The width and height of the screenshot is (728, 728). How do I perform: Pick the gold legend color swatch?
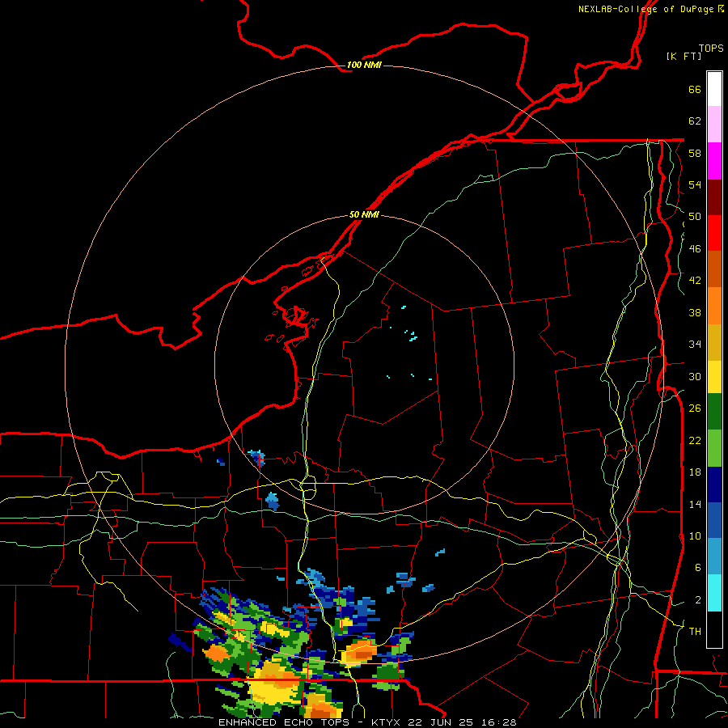tap(714, 342)
